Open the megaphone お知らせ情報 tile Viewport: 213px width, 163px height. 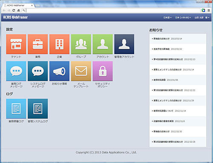(x=59, y=71)
